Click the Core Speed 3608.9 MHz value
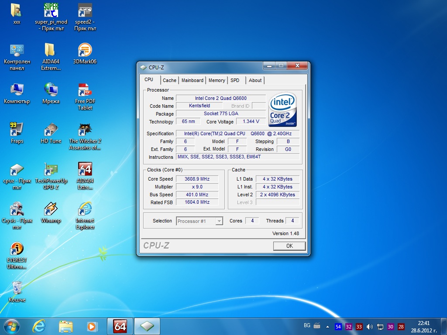The width and height of the screenshot is (447, 335). 197,179
